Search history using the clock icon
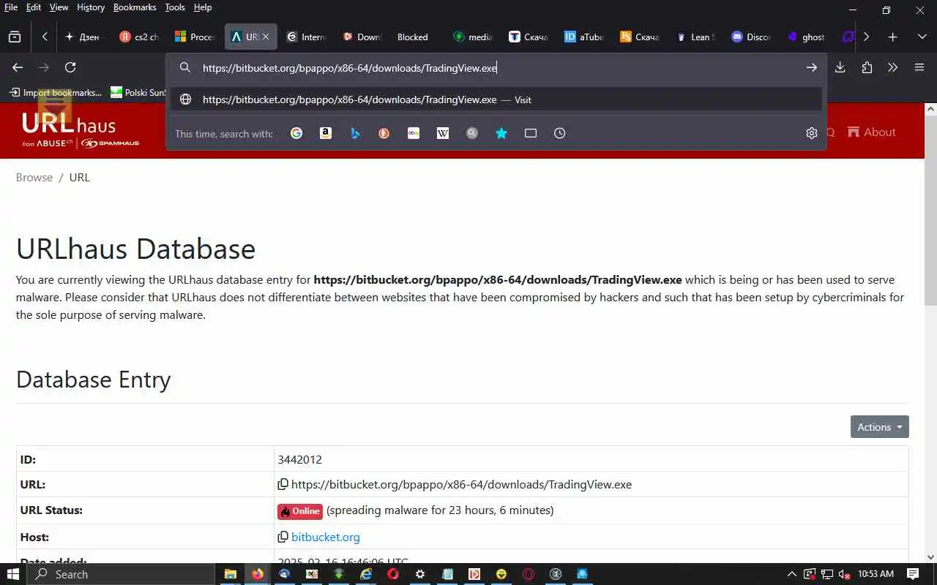This screenshot has width=937, height=585. point(560,133)
